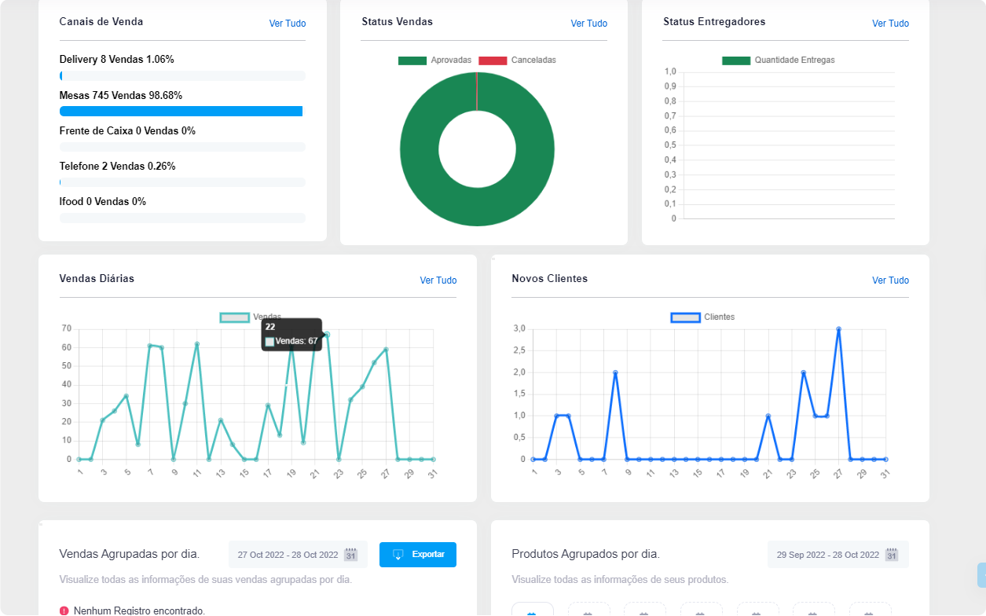Open the calendar icon for Produtos Agrupados
This screenshot has width=986, height=616.
click(x=891, y=554)
